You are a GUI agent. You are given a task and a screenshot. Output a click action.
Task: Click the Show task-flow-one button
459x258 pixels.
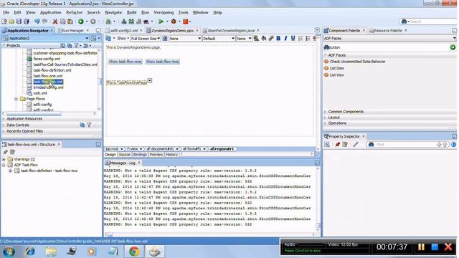pos(125,62)
